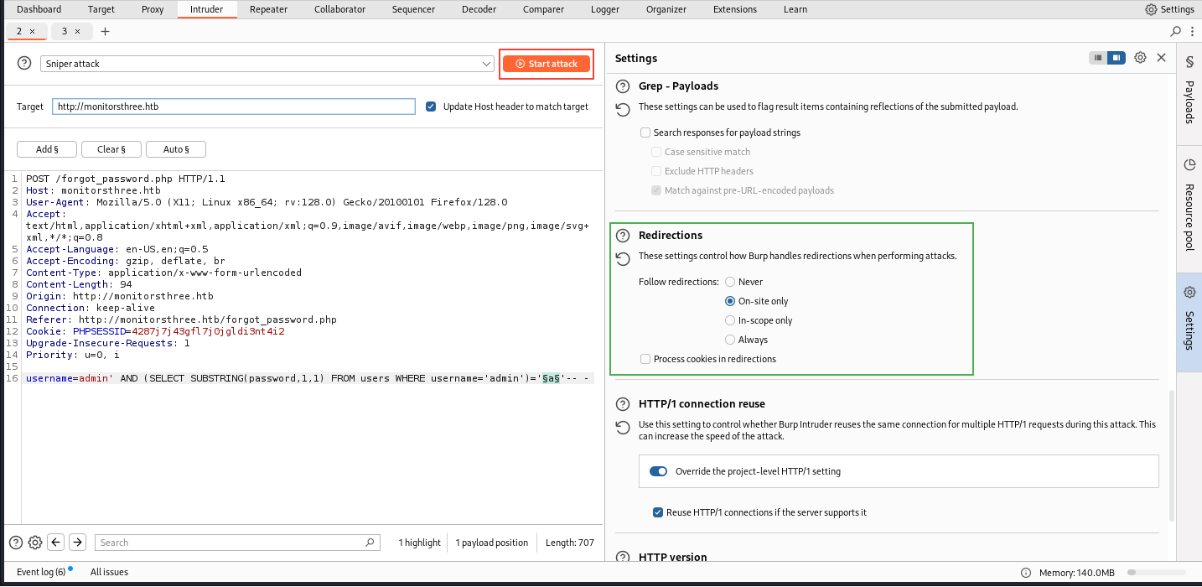1202x587 pixels.
Task: Open All issues in the status bar
Action: pos(109,572)
